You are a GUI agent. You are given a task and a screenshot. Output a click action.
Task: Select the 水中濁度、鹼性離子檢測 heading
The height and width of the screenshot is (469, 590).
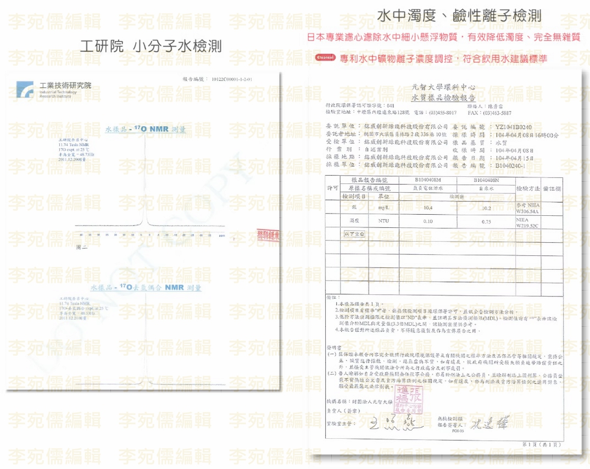pos(459,16)
